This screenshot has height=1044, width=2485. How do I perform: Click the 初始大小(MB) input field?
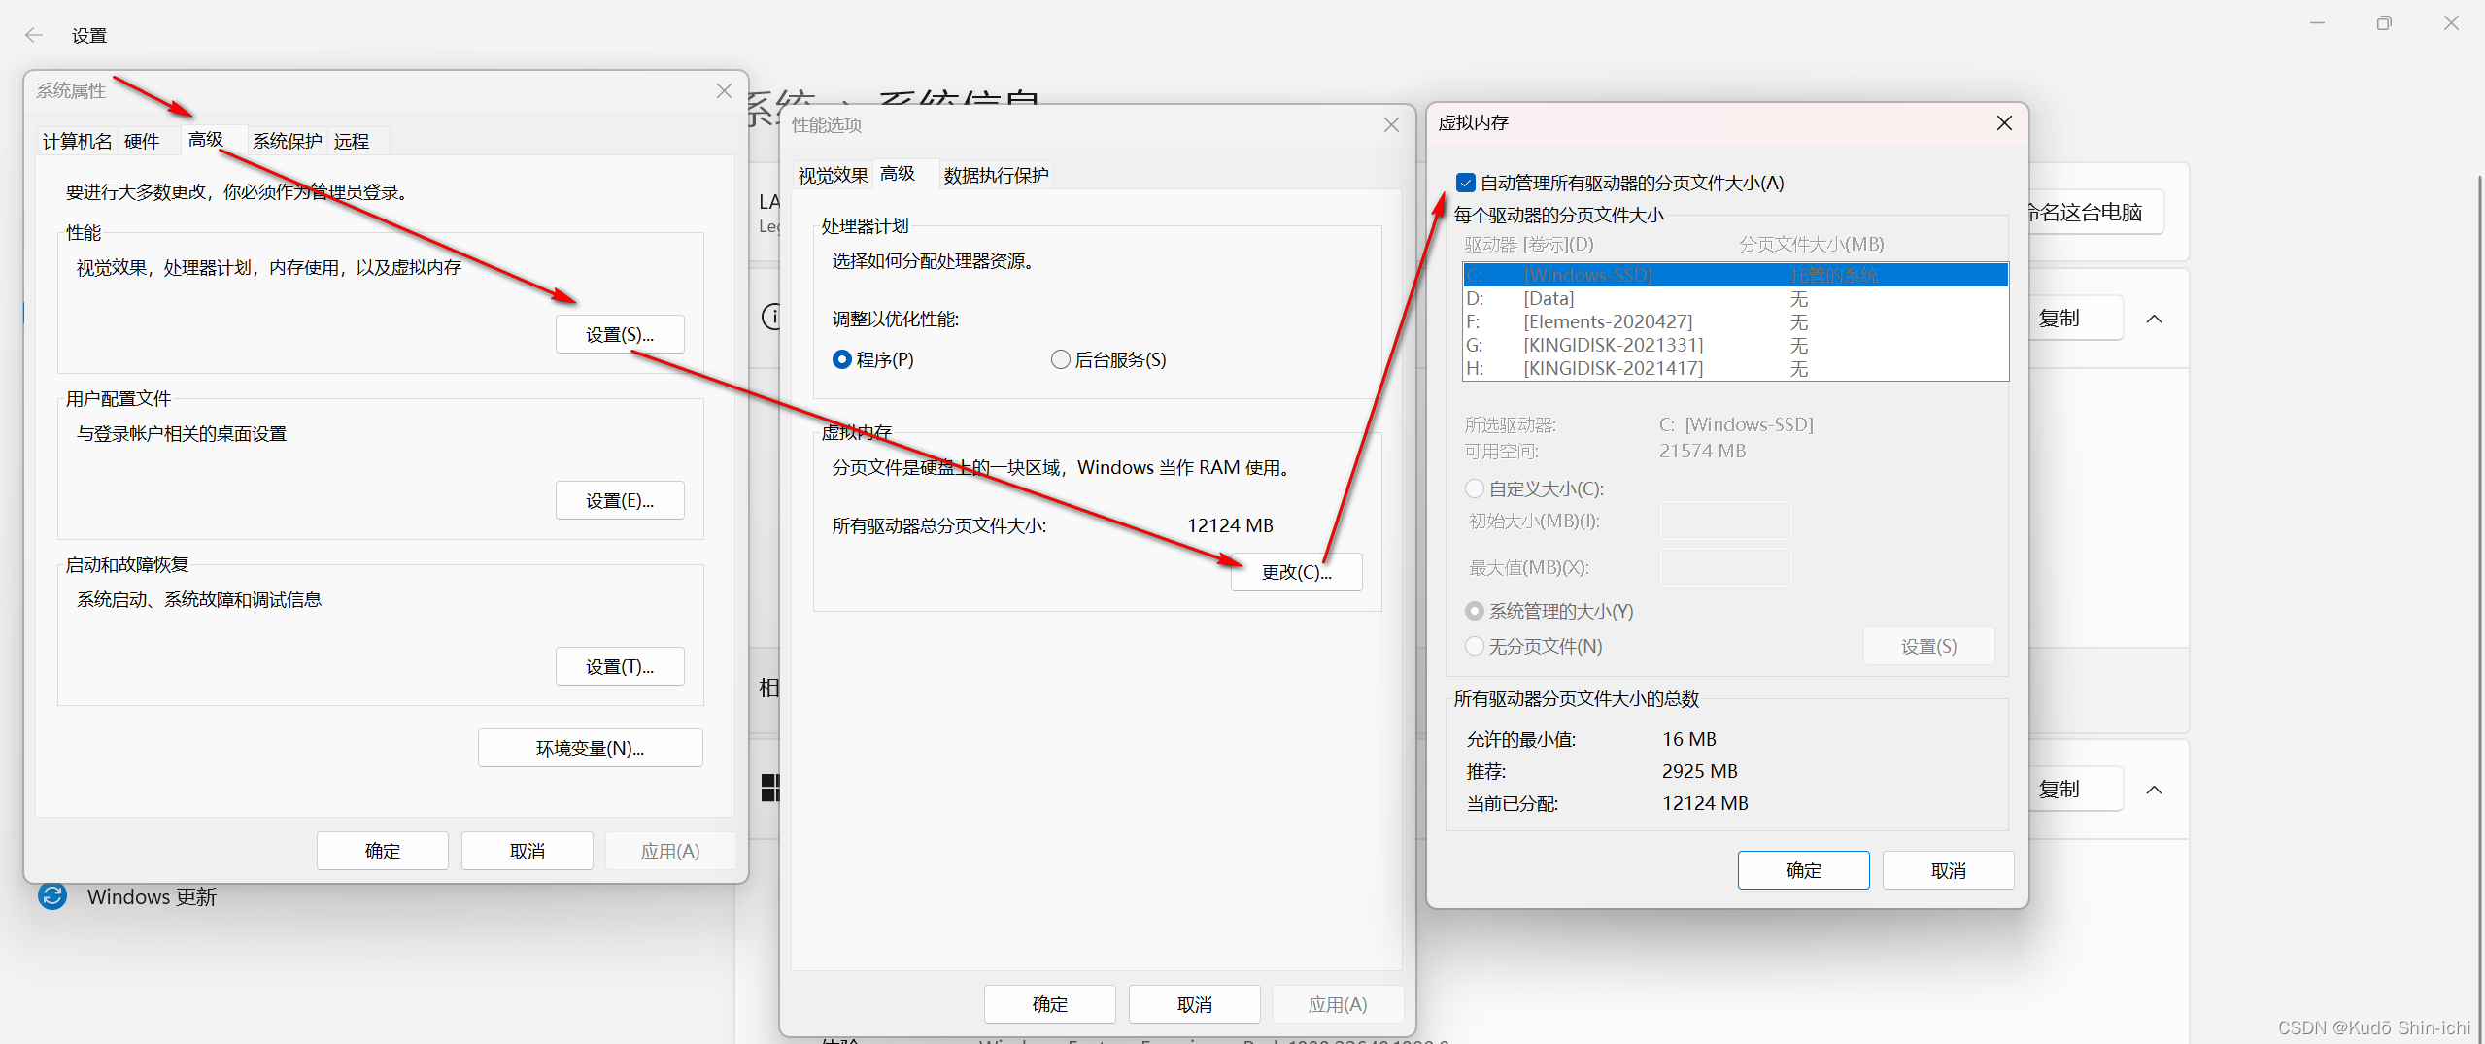1725,521
